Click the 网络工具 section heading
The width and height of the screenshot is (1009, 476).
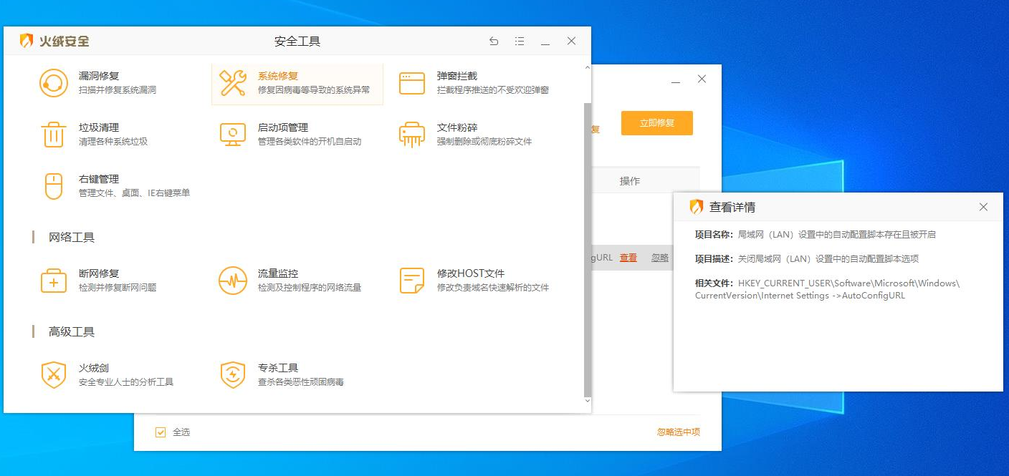tap(72, 237)
